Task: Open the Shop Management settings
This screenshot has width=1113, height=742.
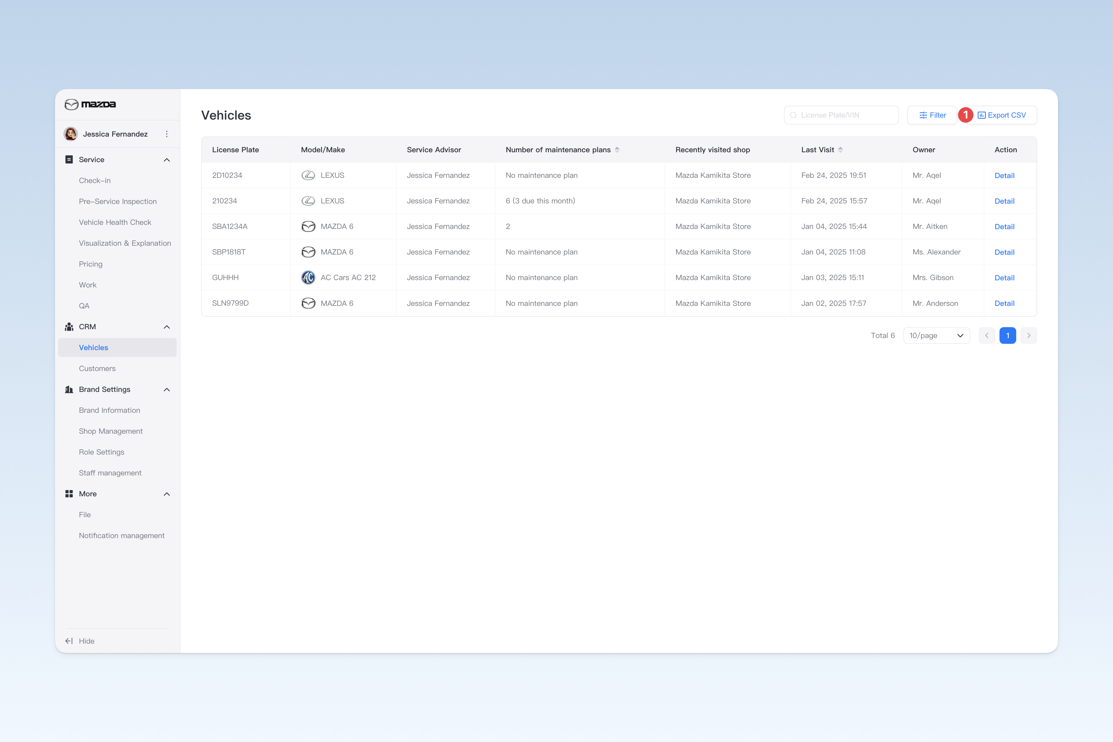Action: [x=111, y=431]
